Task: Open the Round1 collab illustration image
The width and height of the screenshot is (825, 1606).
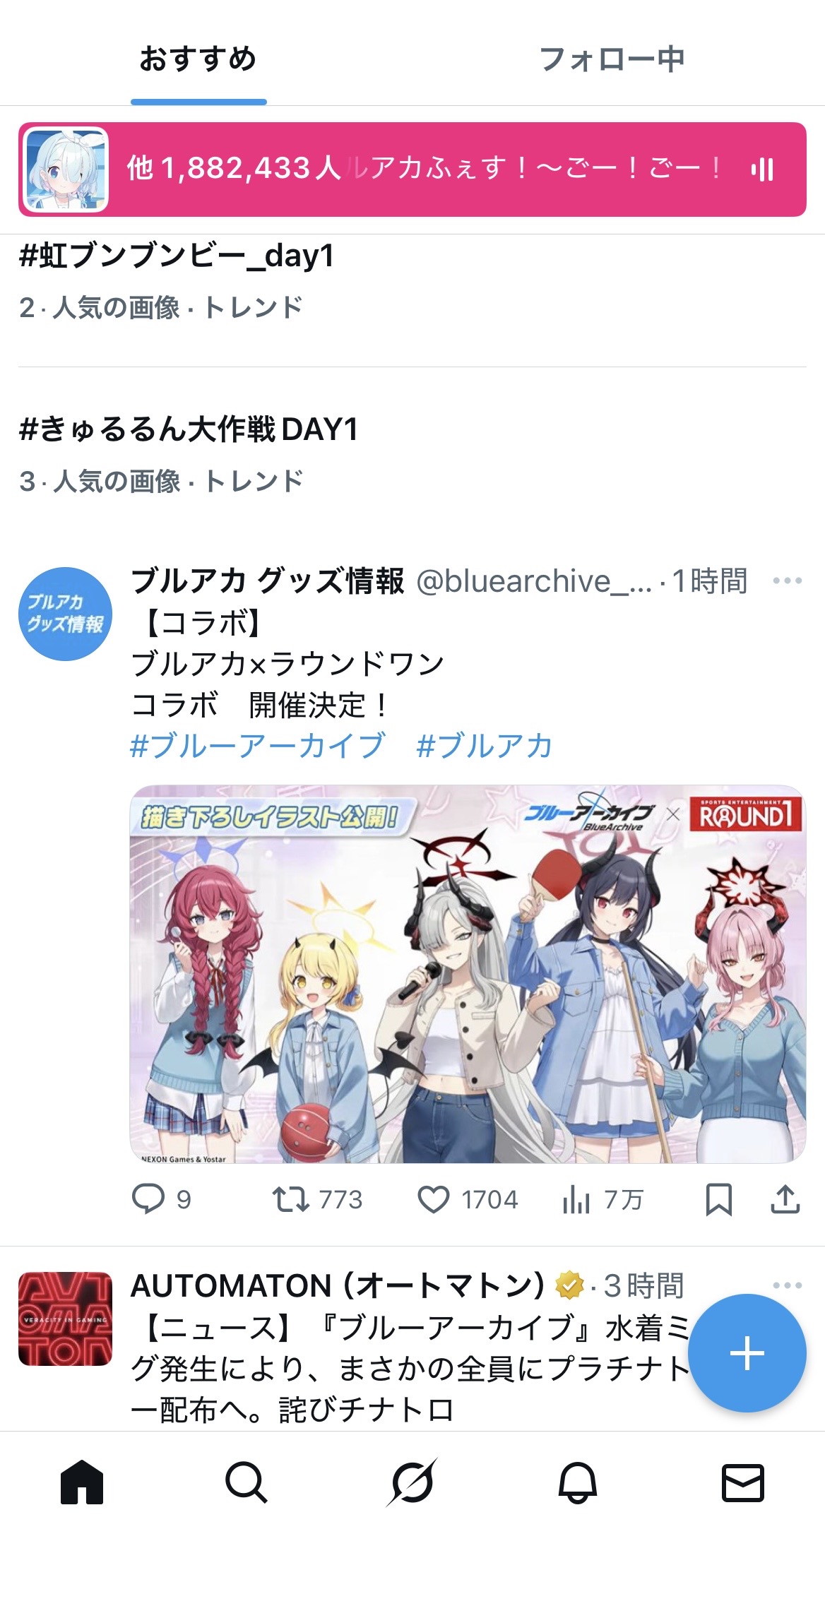Action: tap(468, 974)
